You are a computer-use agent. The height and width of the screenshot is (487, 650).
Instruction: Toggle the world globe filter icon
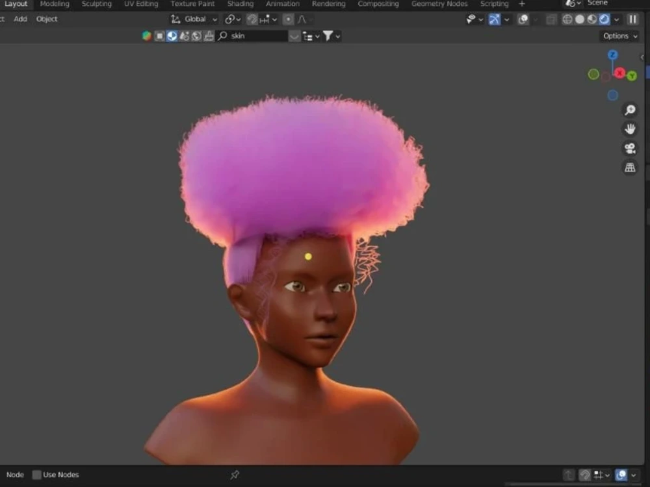point(196,36)
